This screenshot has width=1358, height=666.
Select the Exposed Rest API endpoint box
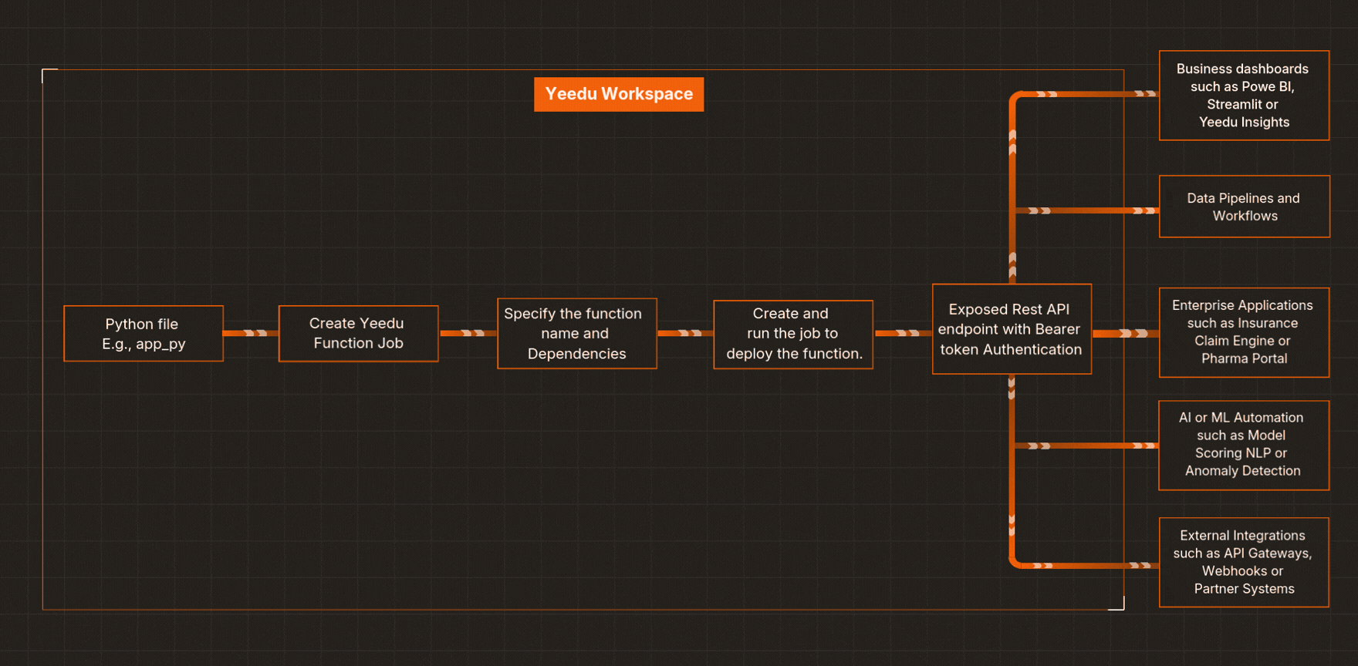(x=1012, y=329)
